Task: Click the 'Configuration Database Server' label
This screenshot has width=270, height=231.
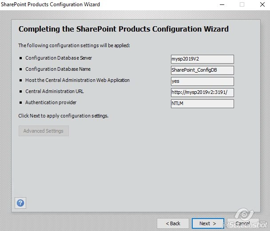Action: point(59,58)
